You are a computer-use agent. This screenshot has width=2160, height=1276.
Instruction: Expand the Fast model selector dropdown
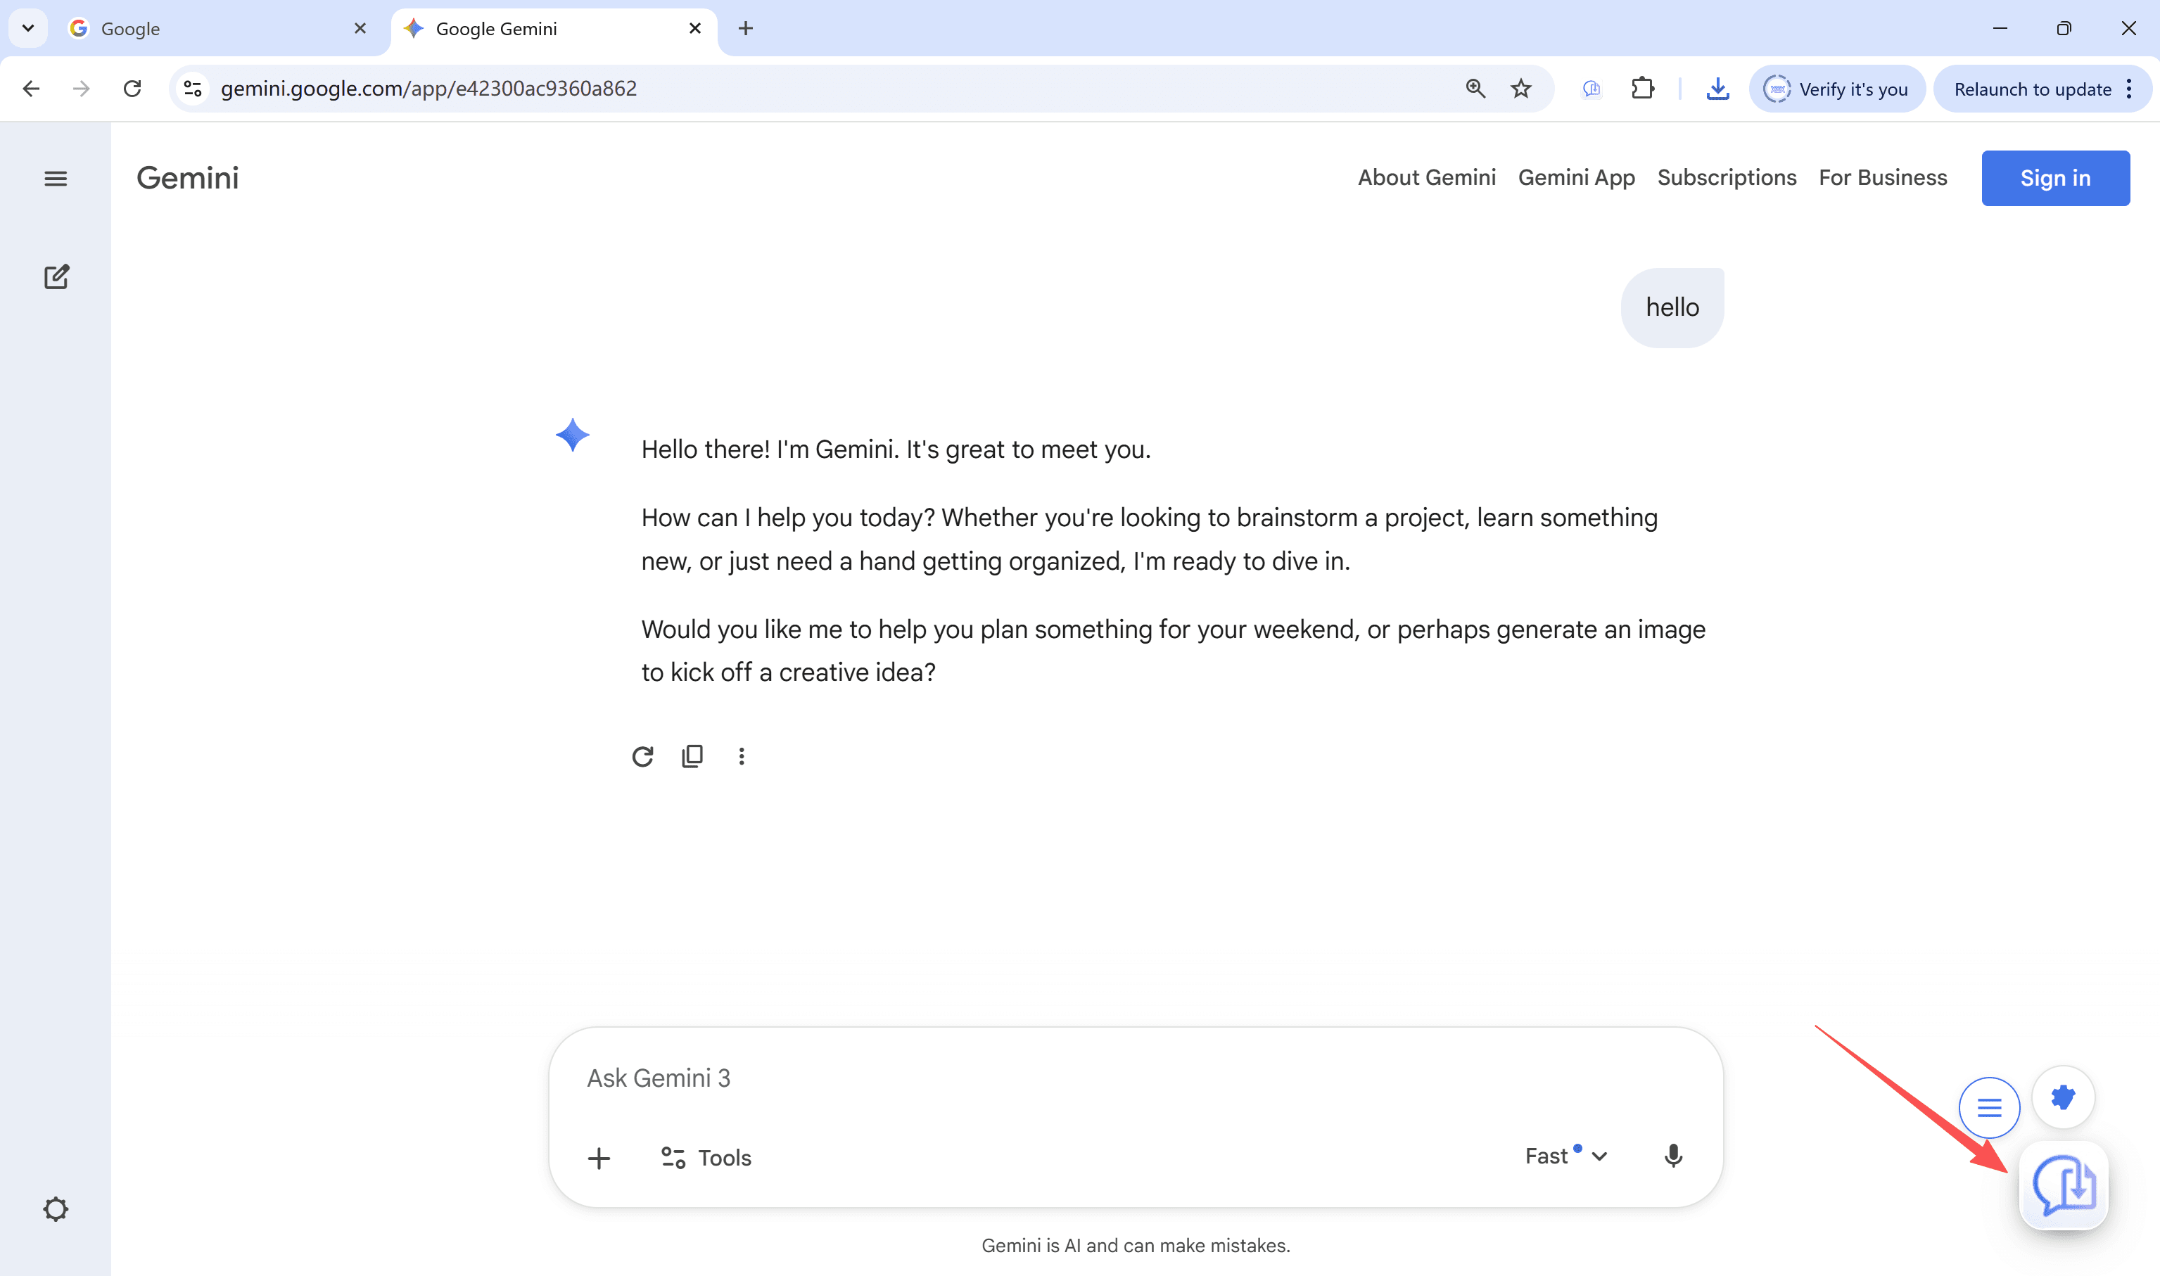pos(1566,1156)
